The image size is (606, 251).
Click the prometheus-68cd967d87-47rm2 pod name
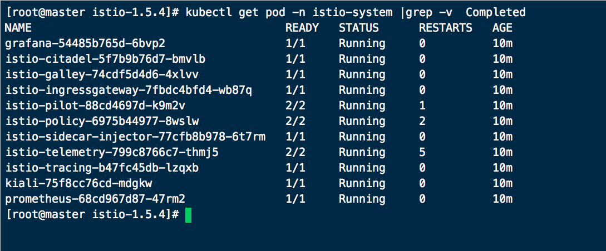point(95,199)
